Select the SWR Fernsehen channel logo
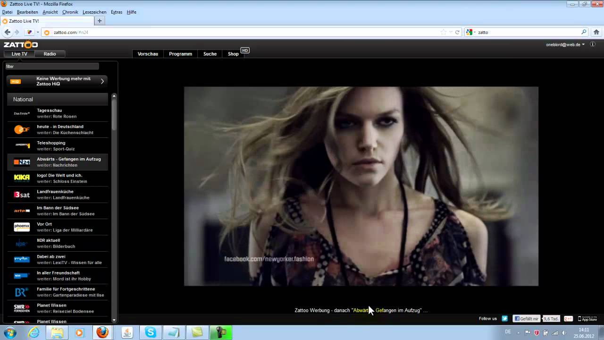This screenshot has width=604, height=340. pos(22,308)
